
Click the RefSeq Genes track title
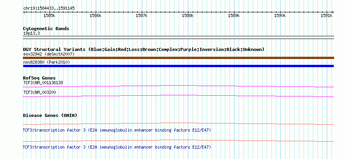click(39, 78)
